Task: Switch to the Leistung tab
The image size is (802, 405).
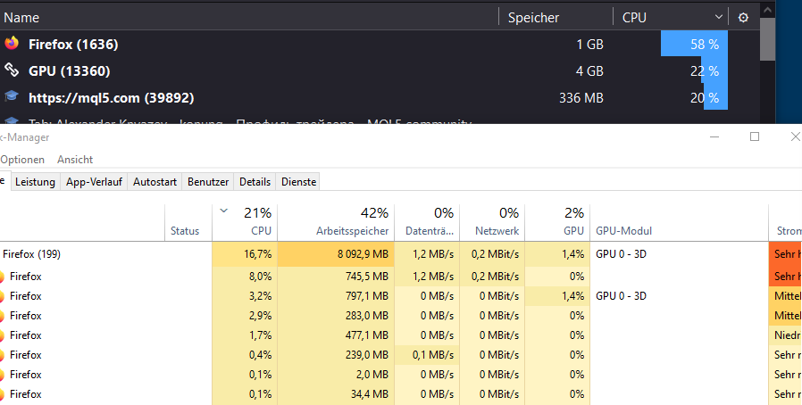Action: click(35, 182)
